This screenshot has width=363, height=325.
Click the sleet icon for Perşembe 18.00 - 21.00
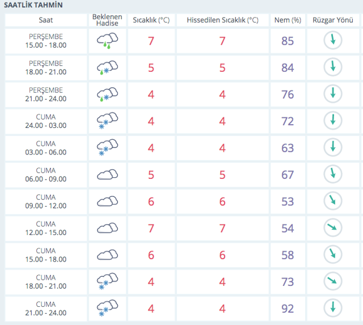click(x=107, y=68)
